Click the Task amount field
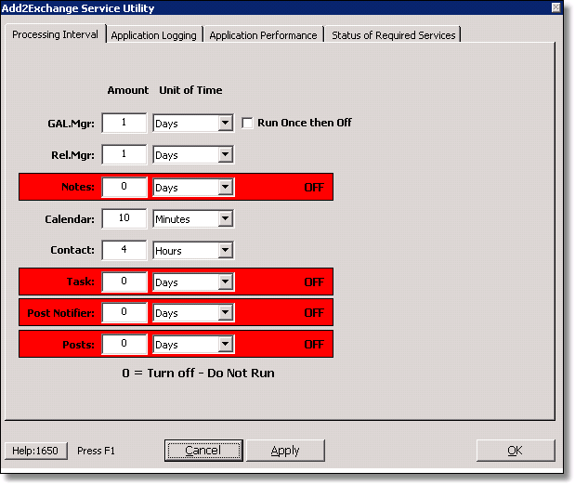Viewport: 575px width, 485px height. [124, 282]
